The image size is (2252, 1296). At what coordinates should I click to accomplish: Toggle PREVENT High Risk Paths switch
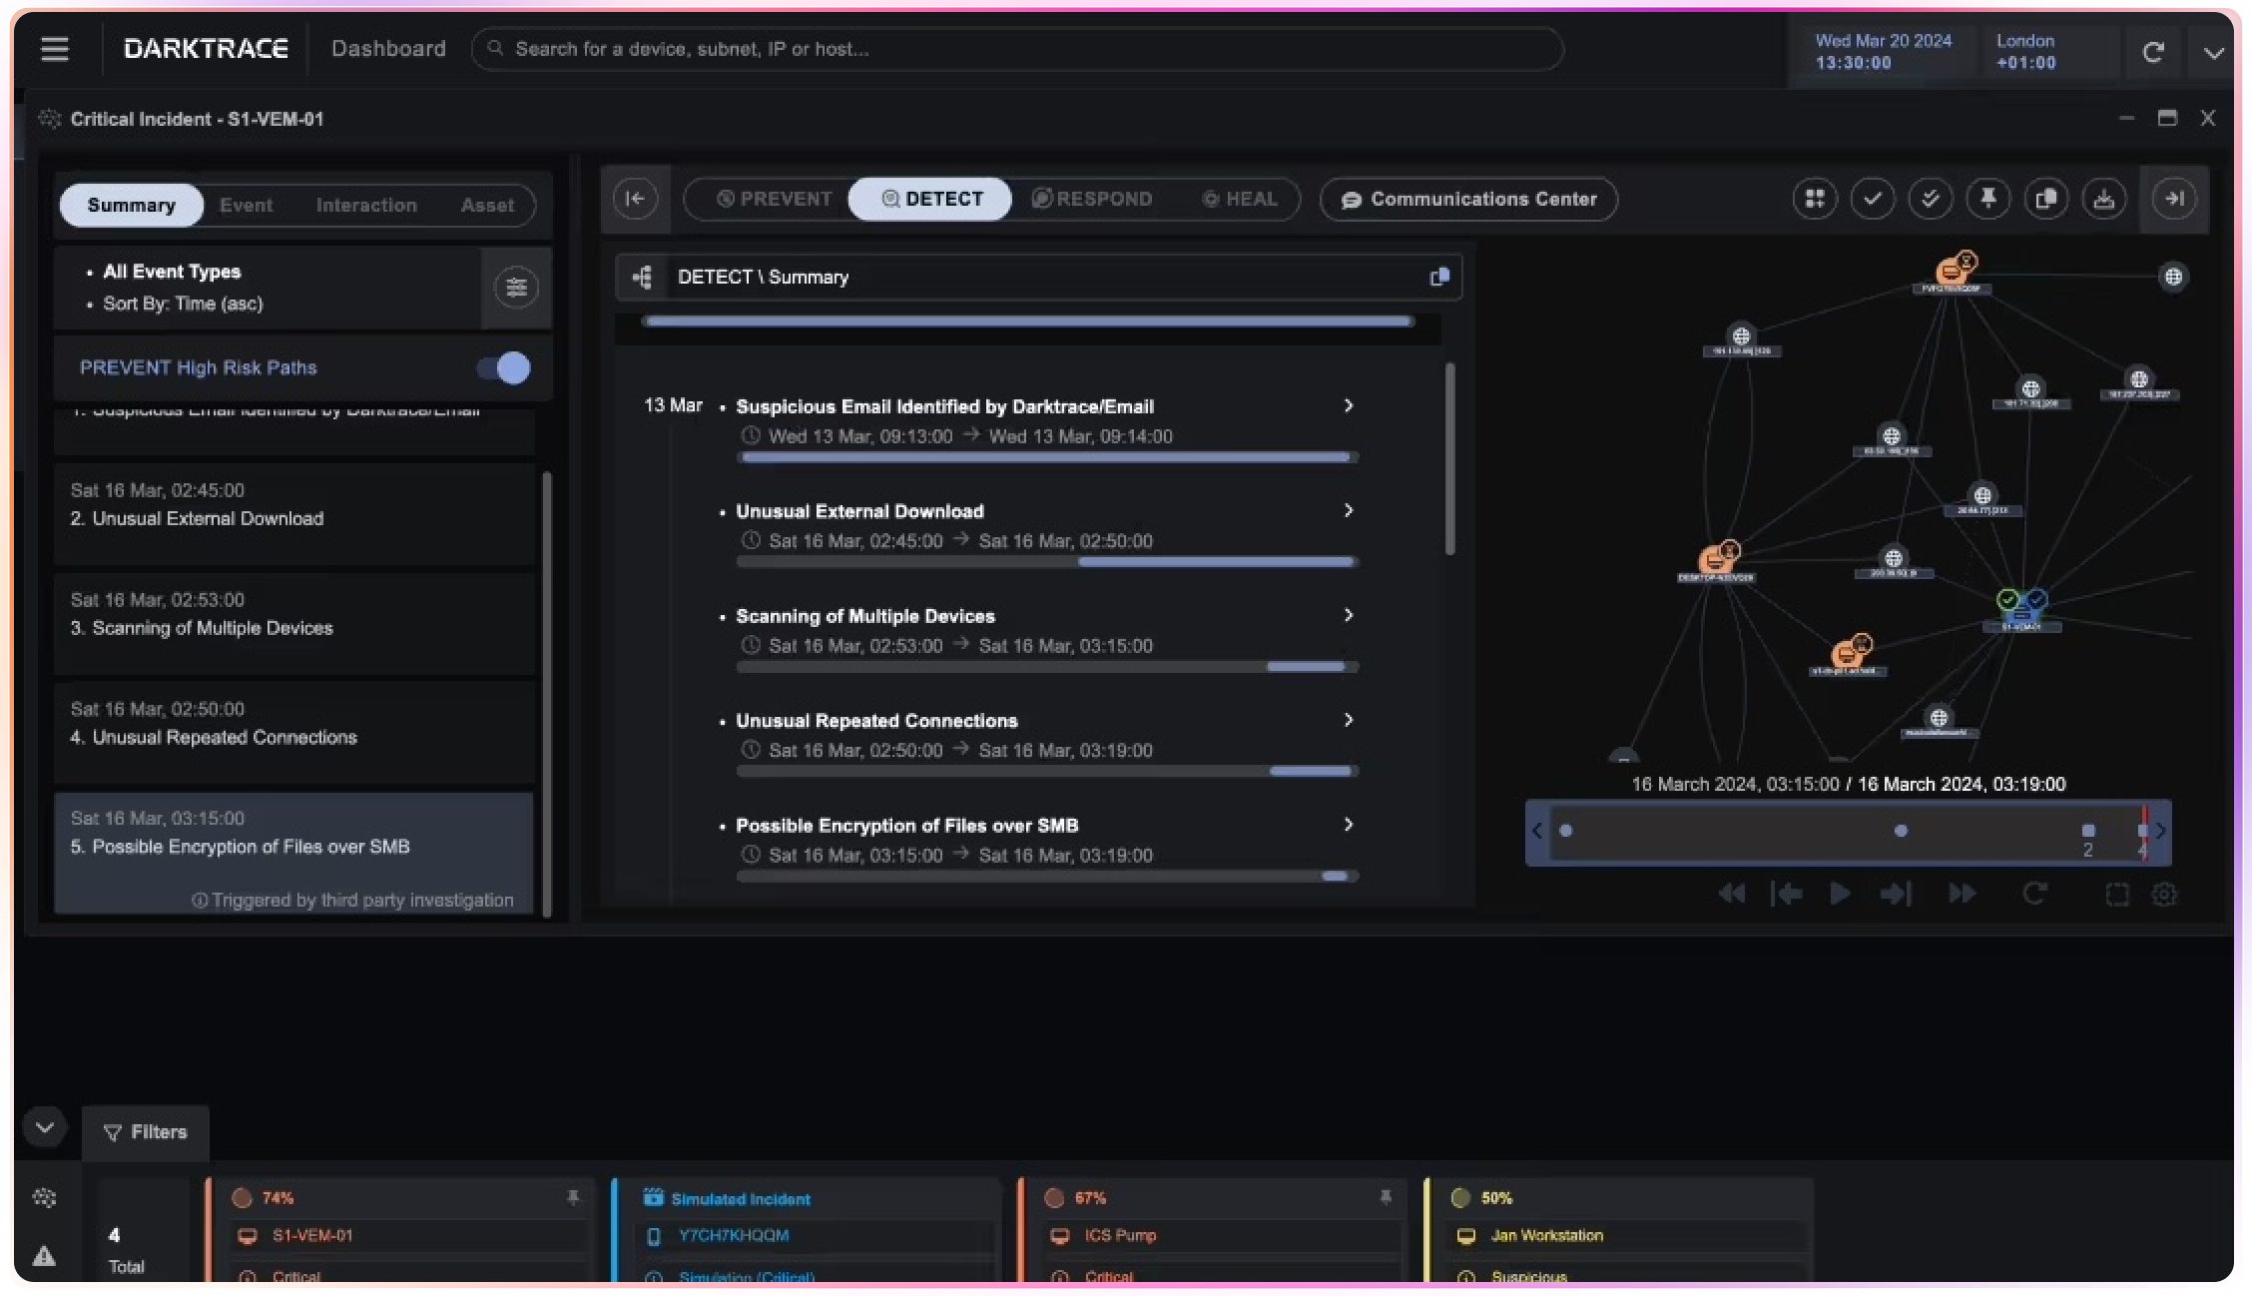click(504, 367)
